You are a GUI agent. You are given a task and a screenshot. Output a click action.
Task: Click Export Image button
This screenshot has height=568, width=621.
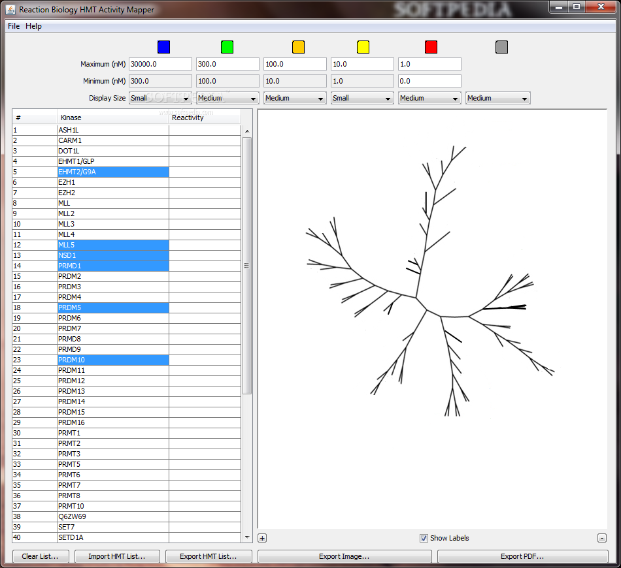click(344, 556)
